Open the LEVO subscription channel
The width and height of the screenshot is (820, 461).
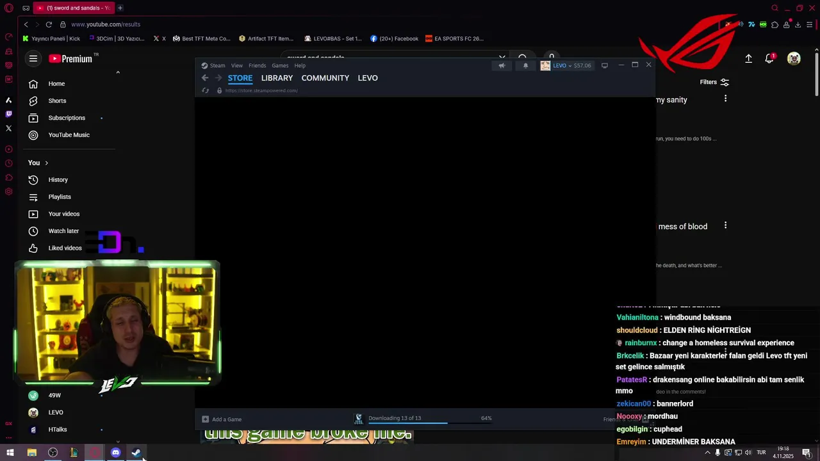click(x=56, y=412)
